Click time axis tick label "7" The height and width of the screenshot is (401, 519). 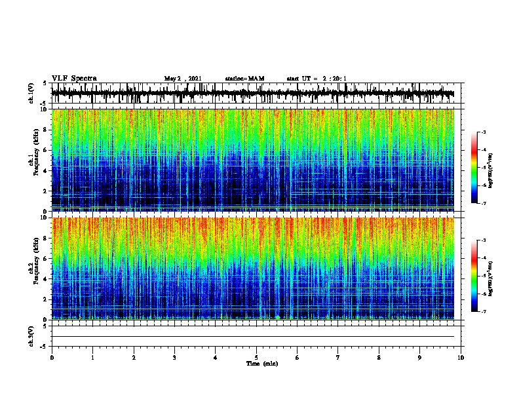pos(338,358)
